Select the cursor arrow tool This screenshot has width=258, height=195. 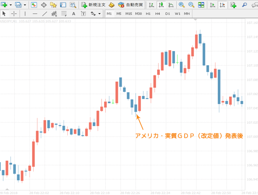tap(4, 14)
